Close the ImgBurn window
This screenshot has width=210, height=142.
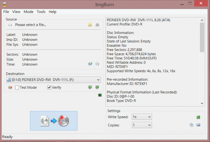pyautogui.click(x=201, y=3)
